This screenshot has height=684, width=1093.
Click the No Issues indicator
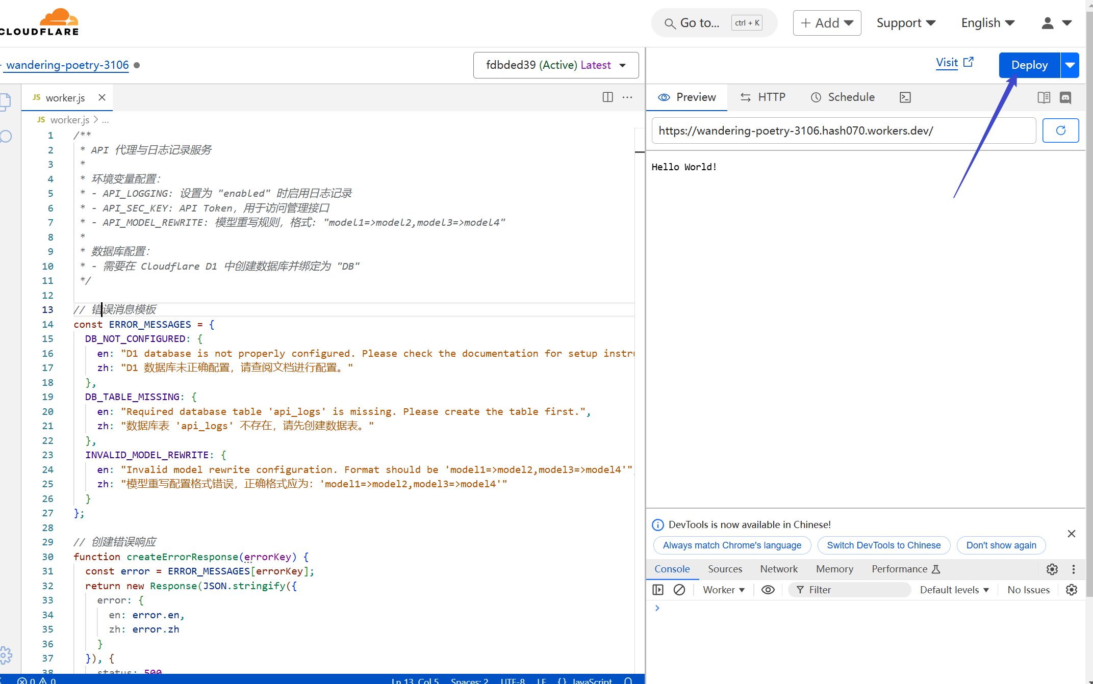(x=1028, y=590)
